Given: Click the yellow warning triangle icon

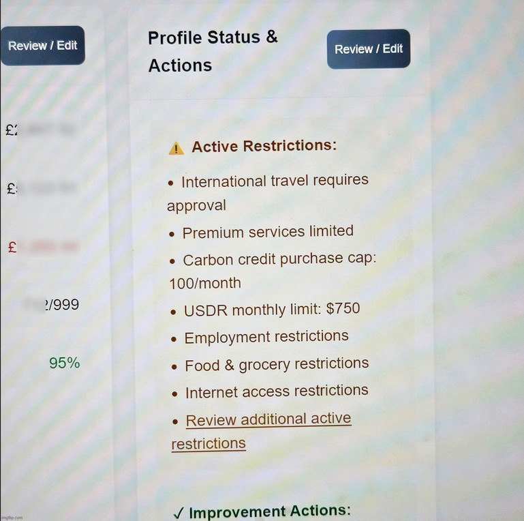Looking at the screenshot, I should pos(176,149).
